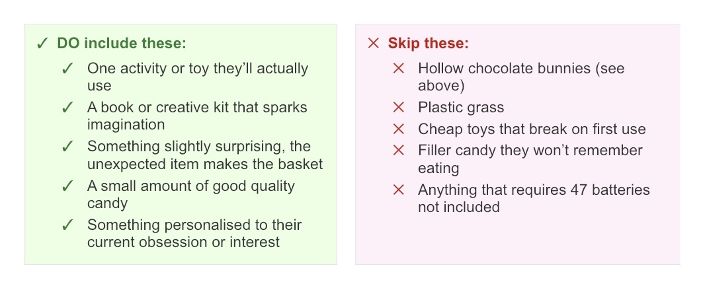Click the X next to "Hollow chocolate bunnies"
701x288 pixels.
tap(398, 69)
